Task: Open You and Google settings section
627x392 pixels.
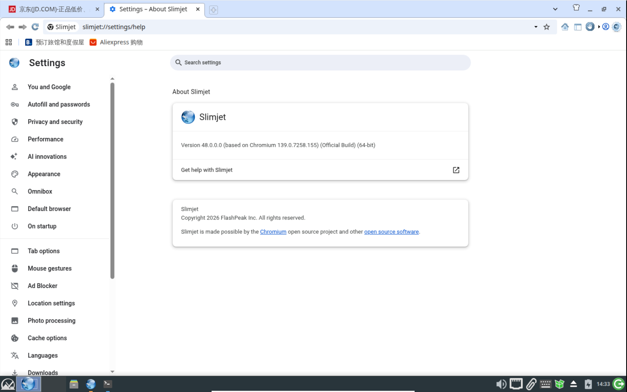Action: tap(49, 87)
